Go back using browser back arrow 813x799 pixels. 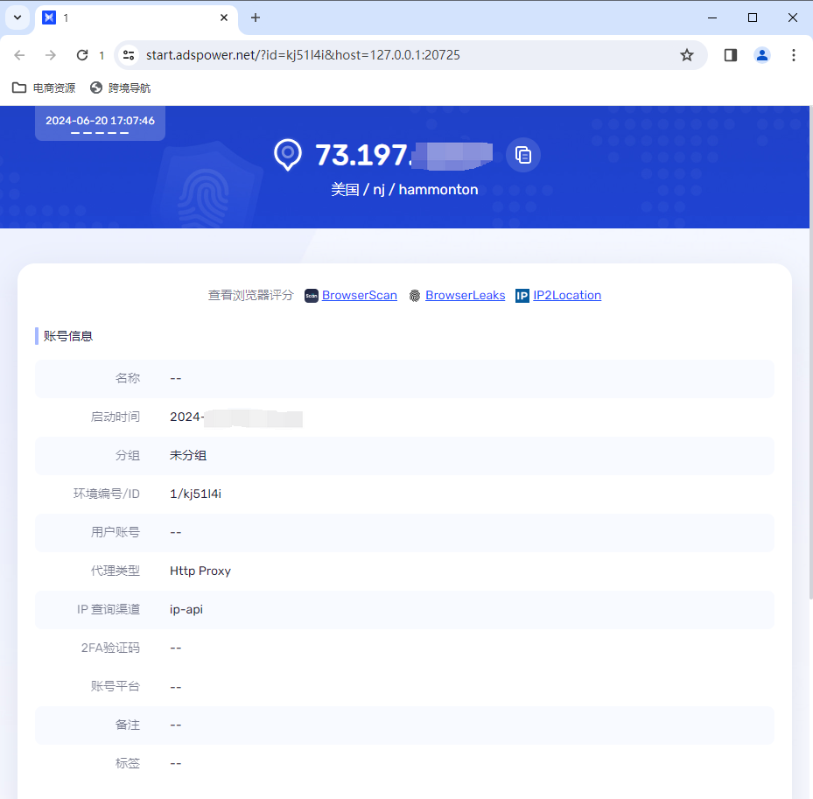click(20, 55)
